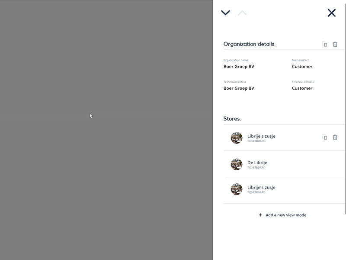This screenshot has width=346, height=260.
Task: Copy the organization details
Action: 325,44
